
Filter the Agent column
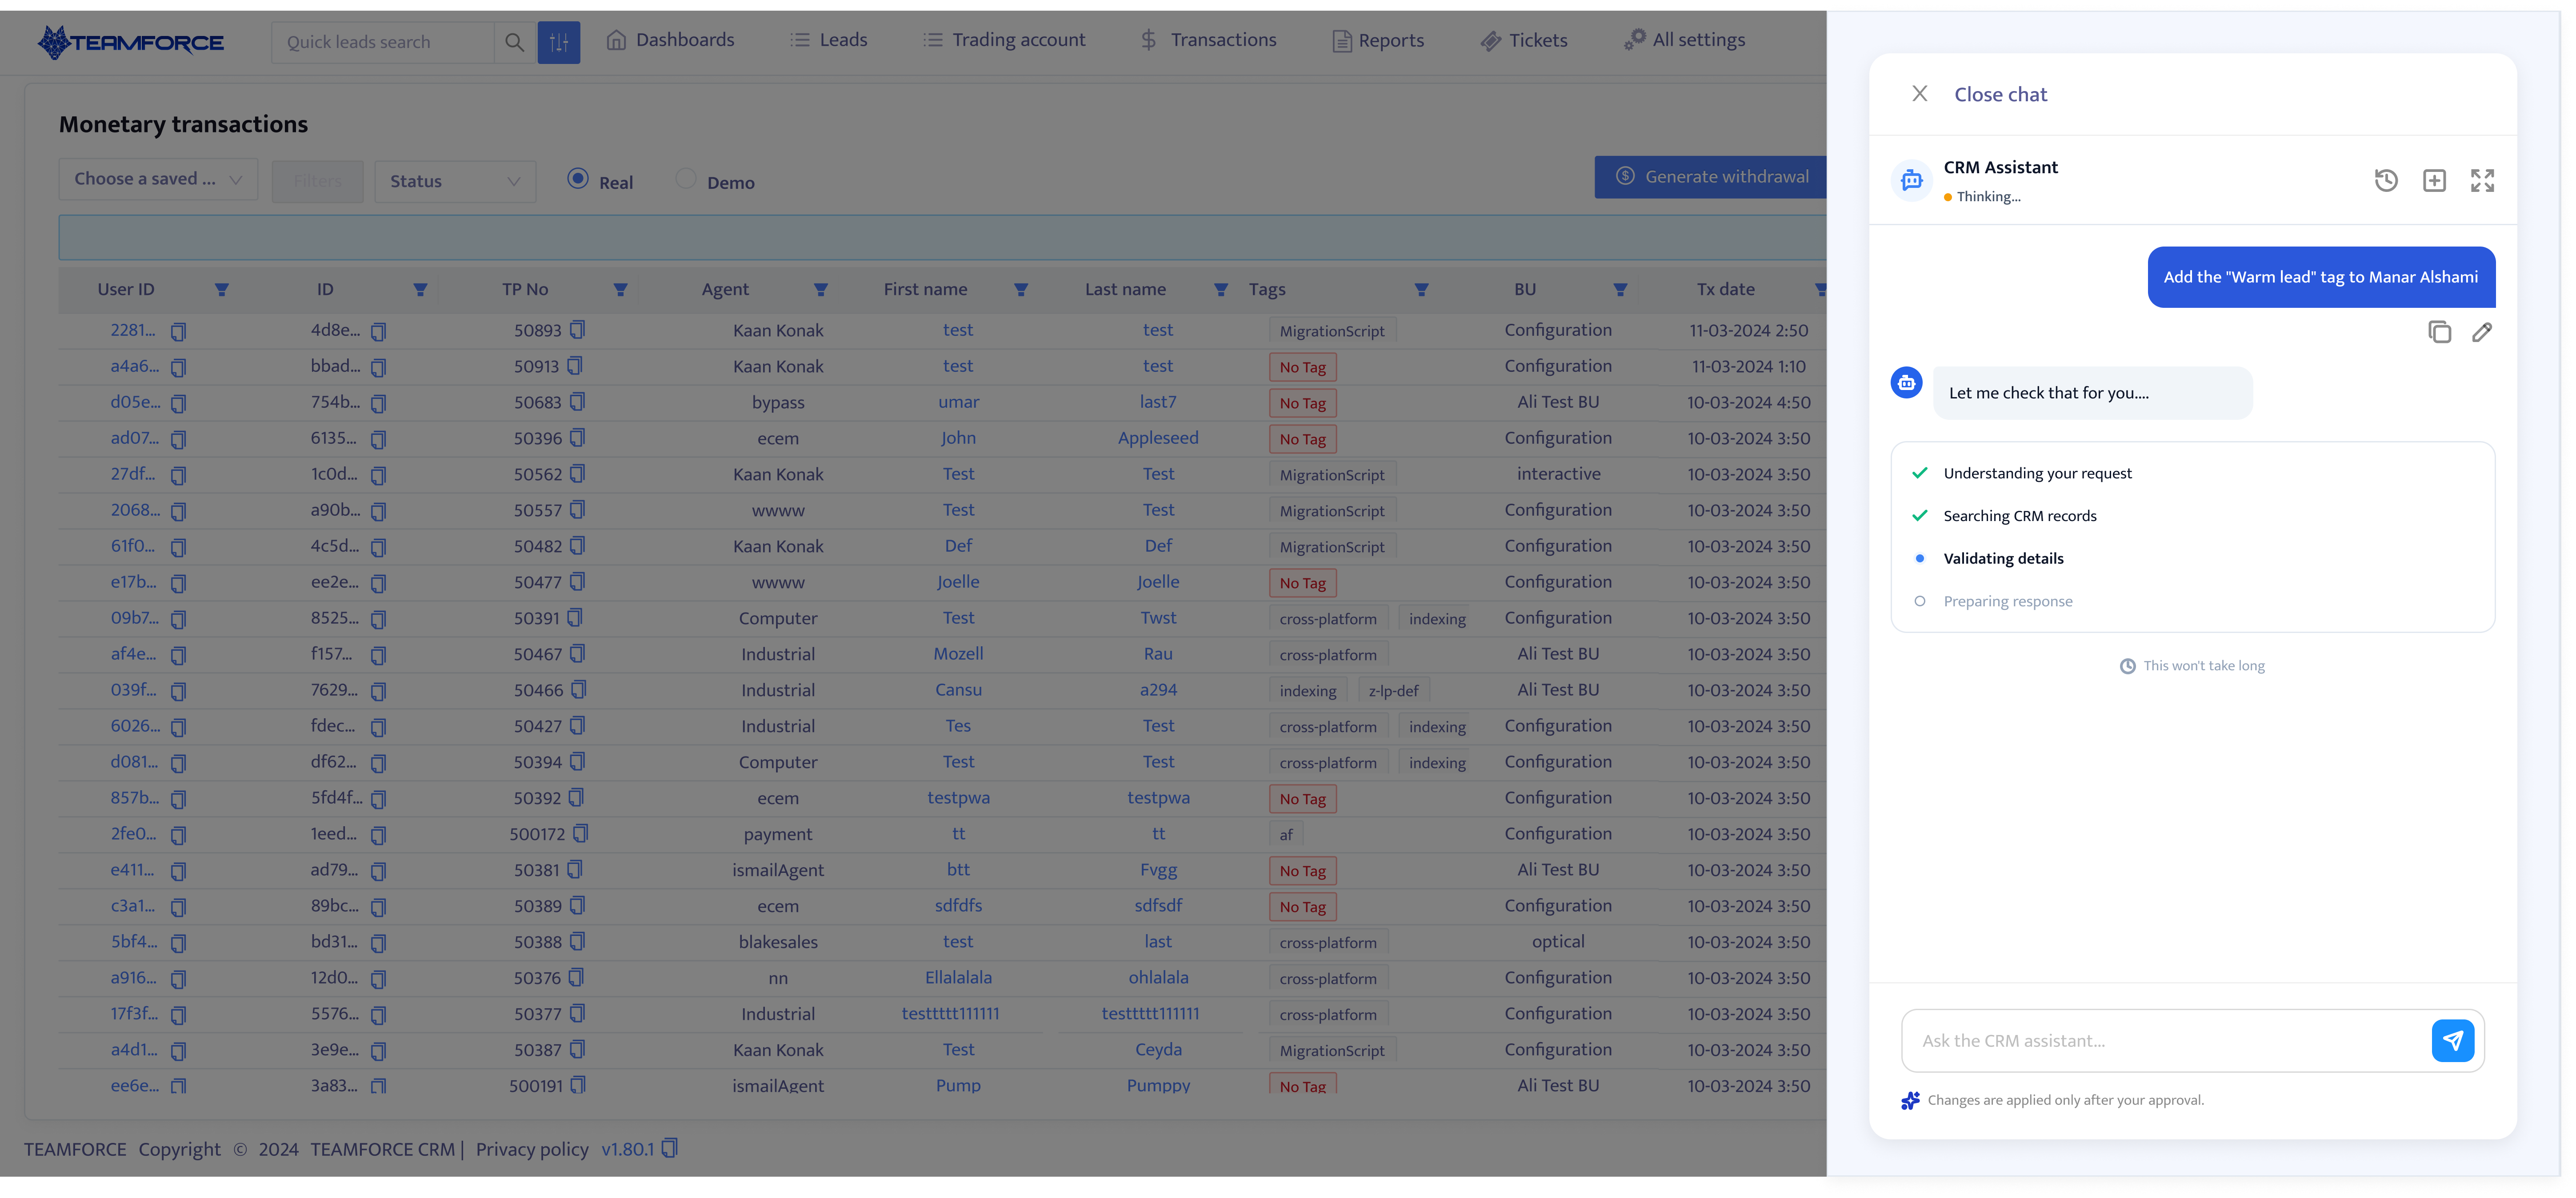tap(820, 290)
